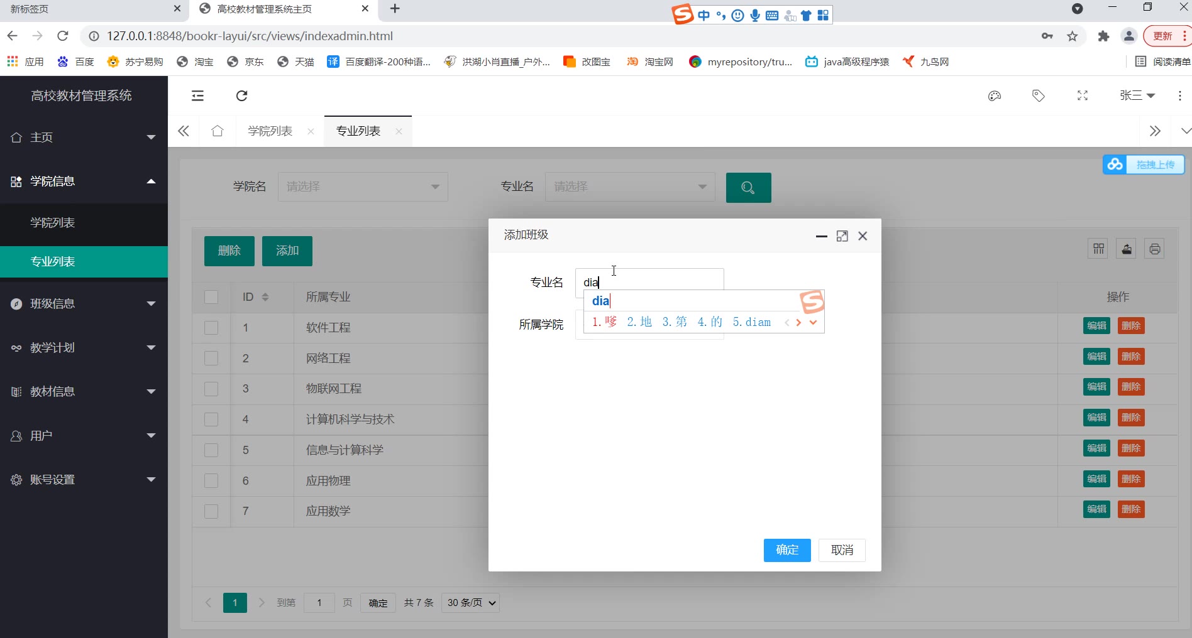Select 学院列表 in the sidebar
The height and width of the screenshot is (638, 1192).
click(53, 223)
